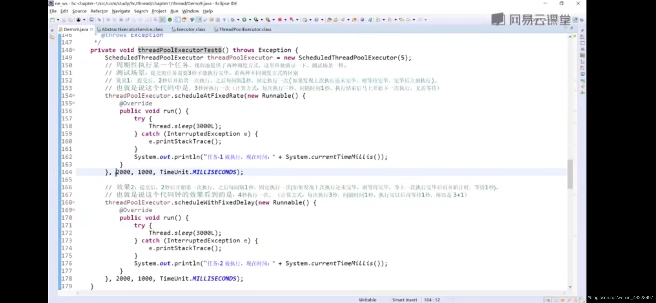
Task: Click the Debug bug icon
Action: coord(232,20)
